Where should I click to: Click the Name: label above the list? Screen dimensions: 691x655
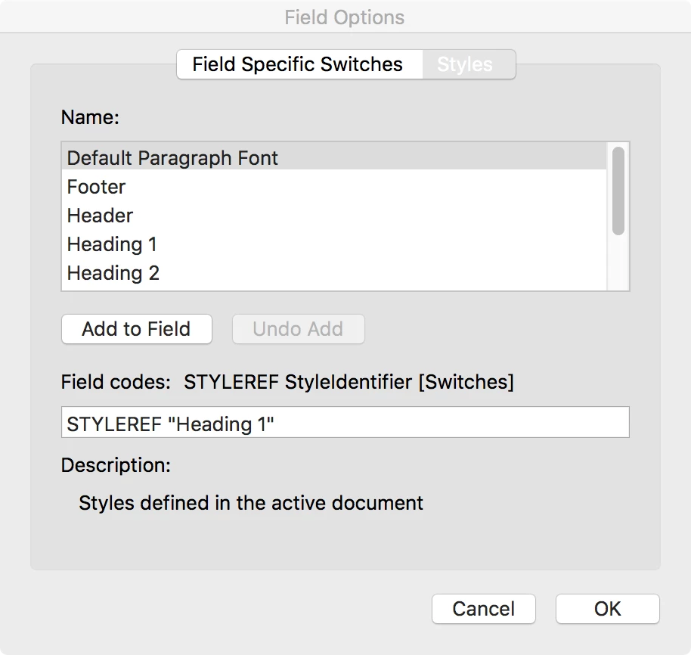point(91,117)
